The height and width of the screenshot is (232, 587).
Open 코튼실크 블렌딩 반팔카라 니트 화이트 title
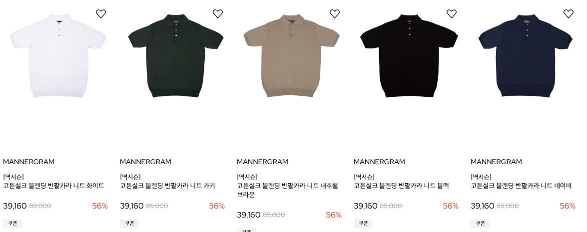[53, 186]
